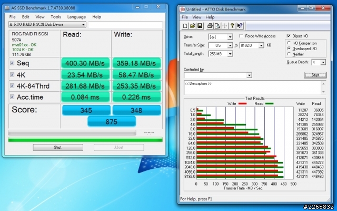This screenshot has width=337, height=211.
Task: Click the 4K read value 23.54 MB/s
Action: click(85, 75)
